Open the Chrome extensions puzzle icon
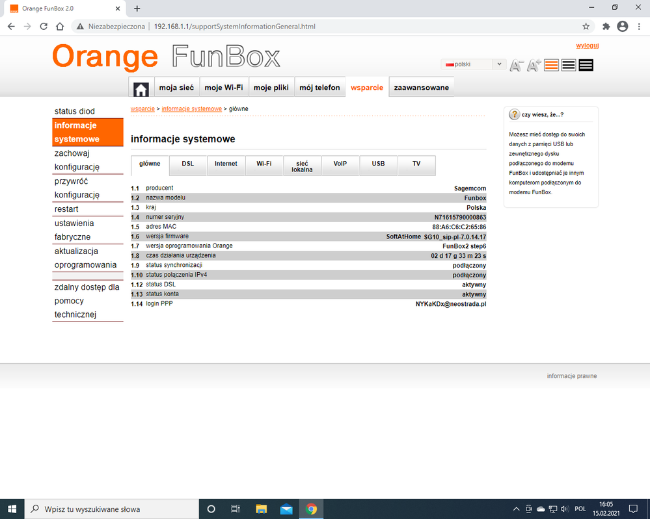Viewport: 650px width, 519px height. [x=606, y=27]
